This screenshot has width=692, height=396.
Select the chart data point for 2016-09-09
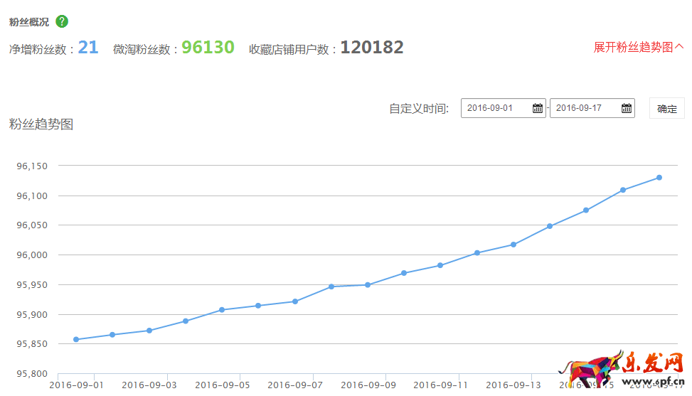[368, 285]
